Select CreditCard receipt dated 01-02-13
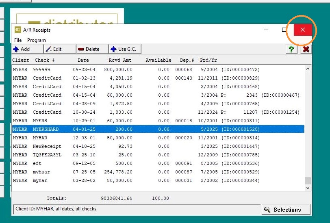 158,78
